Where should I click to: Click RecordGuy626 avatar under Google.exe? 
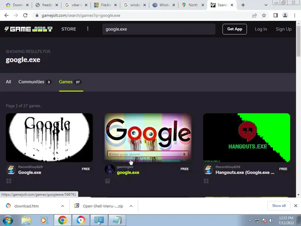pyautogui.click(x=11, y=169)
